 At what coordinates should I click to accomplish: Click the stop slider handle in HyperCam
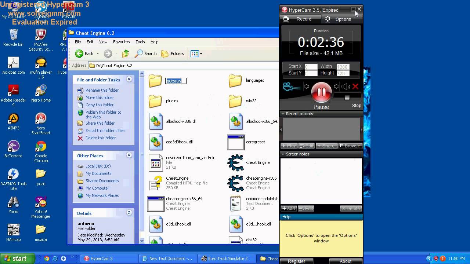click(x=347, y=98)
